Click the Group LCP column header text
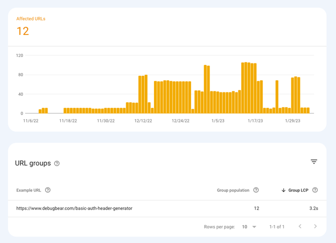 coord(298,190)
